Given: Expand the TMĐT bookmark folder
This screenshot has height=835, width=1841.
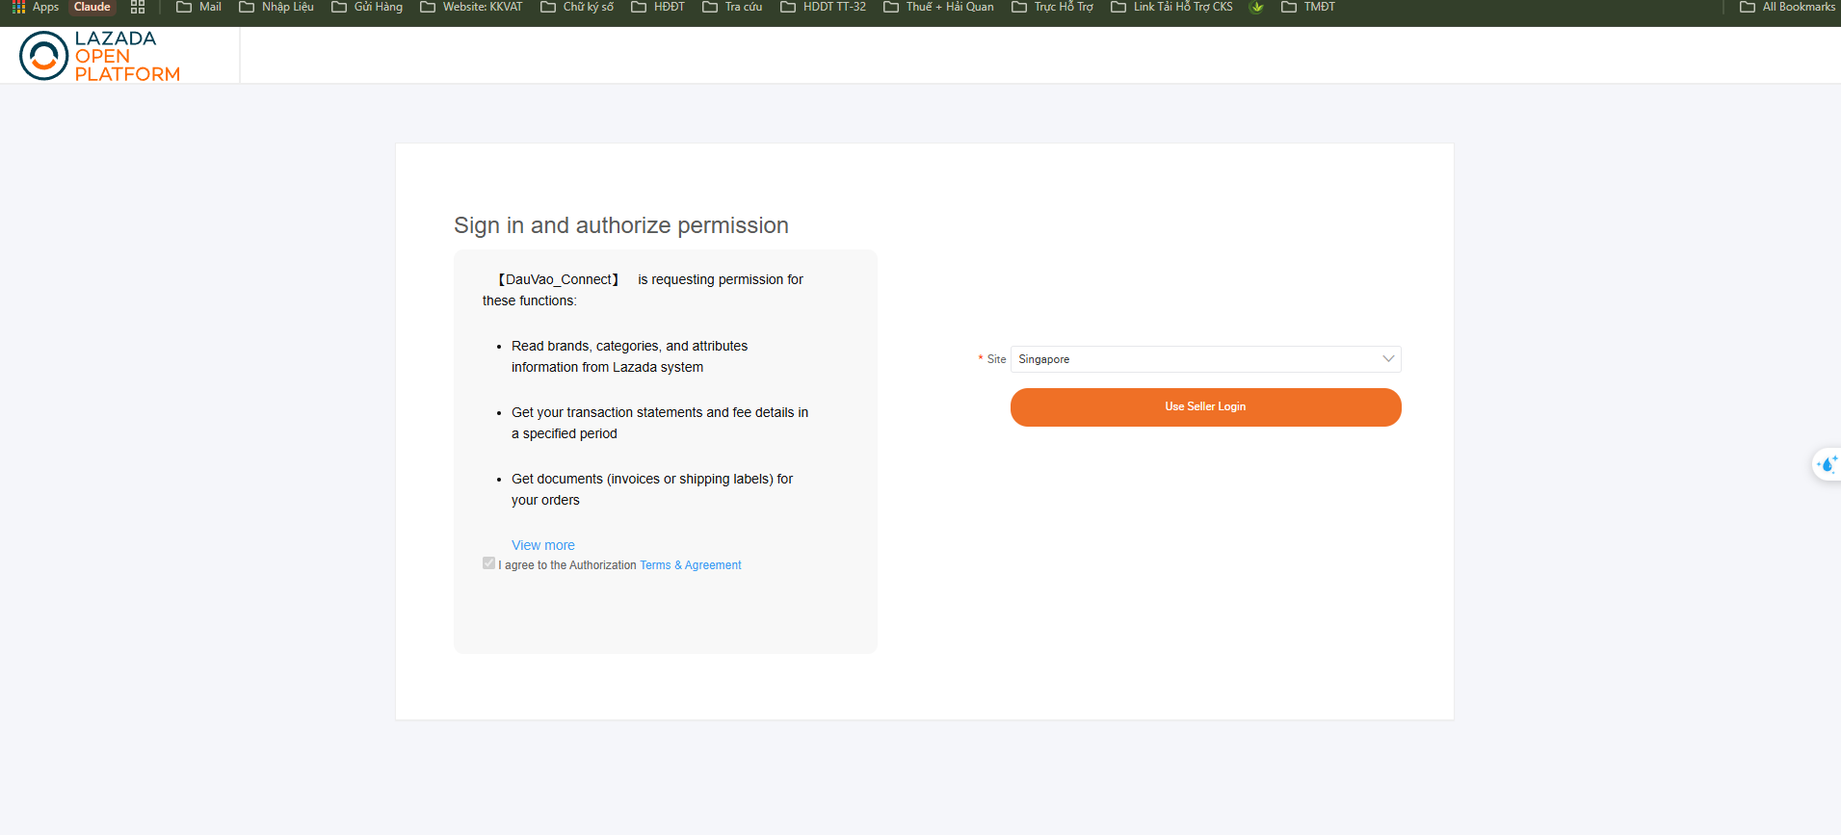Looking at the screenshot, I should point(1308,7).
